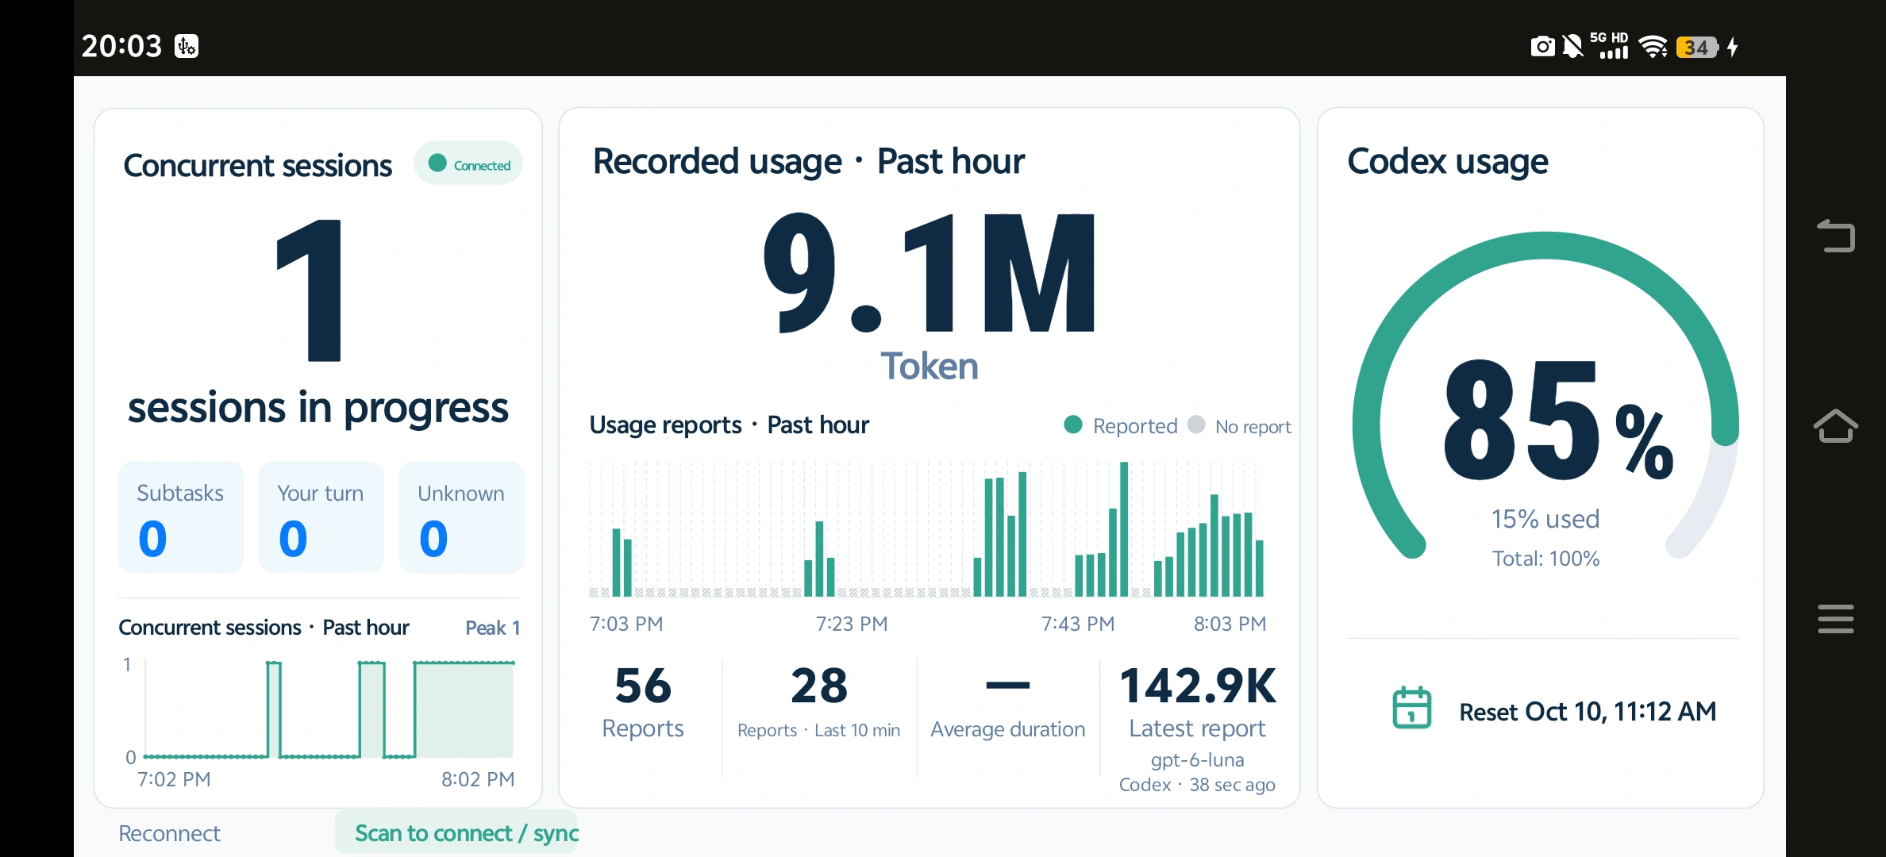Click the 7:23 PM axis label
This screenshot has width=1886, height=857.
click(x=852, y=624)
